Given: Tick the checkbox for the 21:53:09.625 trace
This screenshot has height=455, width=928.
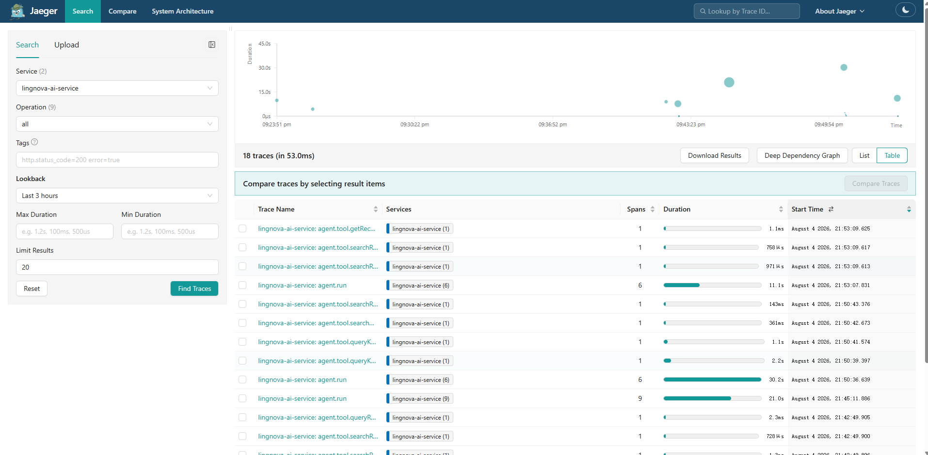Looking at the screenshot, I should [242, 228].
